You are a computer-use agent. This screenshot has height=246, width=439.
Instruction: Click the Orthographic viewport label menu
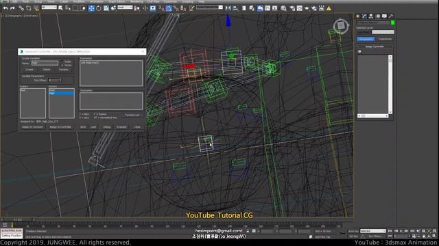tap(15, 16)
